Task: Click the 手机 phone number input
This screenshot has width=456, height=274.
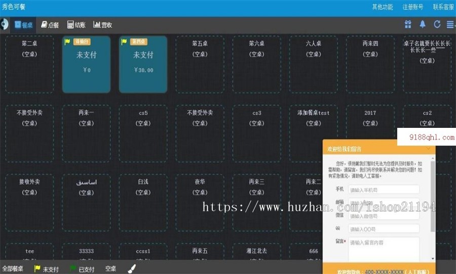Action: click(x=384, y=190)
